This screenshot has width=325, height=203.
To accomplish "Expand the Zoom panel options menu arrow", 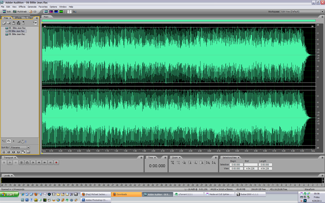I will pos(216,158).
